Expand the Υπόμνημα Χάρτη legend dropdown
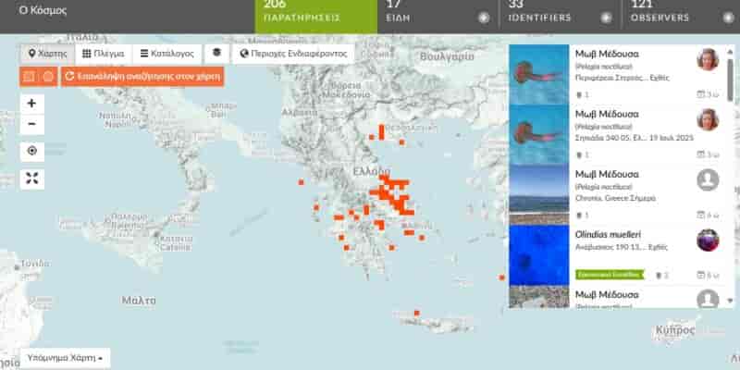Screen dimensions: 740x370 click(65, 357)
